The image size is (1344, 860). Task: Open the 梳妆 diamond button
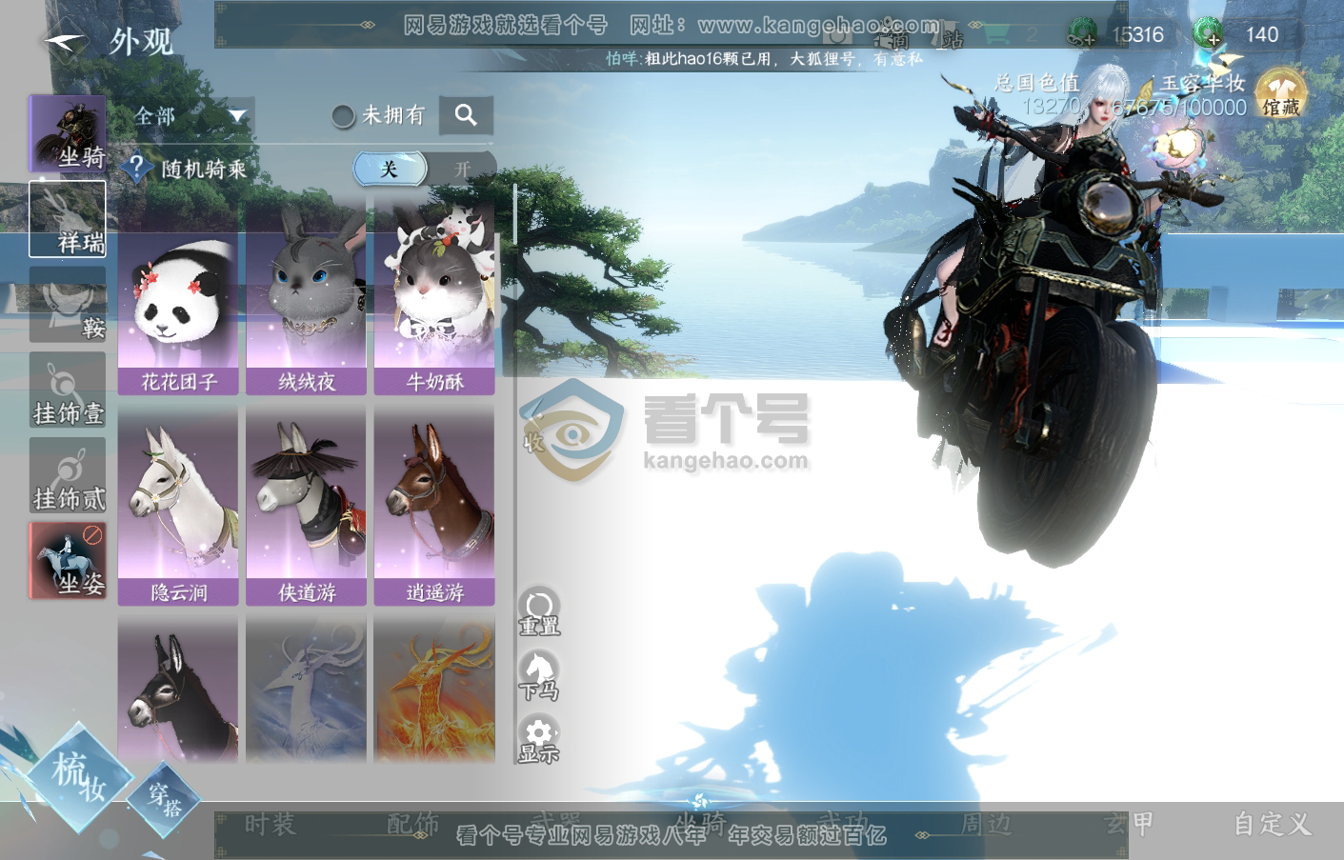(x=79, y=776)
